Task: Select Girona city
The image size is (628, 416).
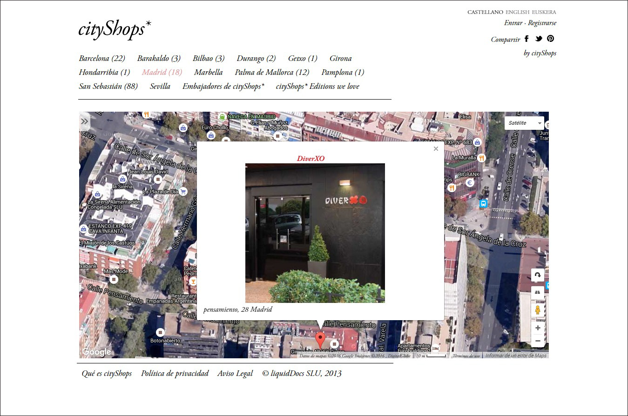Action: pyautogui.click(x=341, y=58)
